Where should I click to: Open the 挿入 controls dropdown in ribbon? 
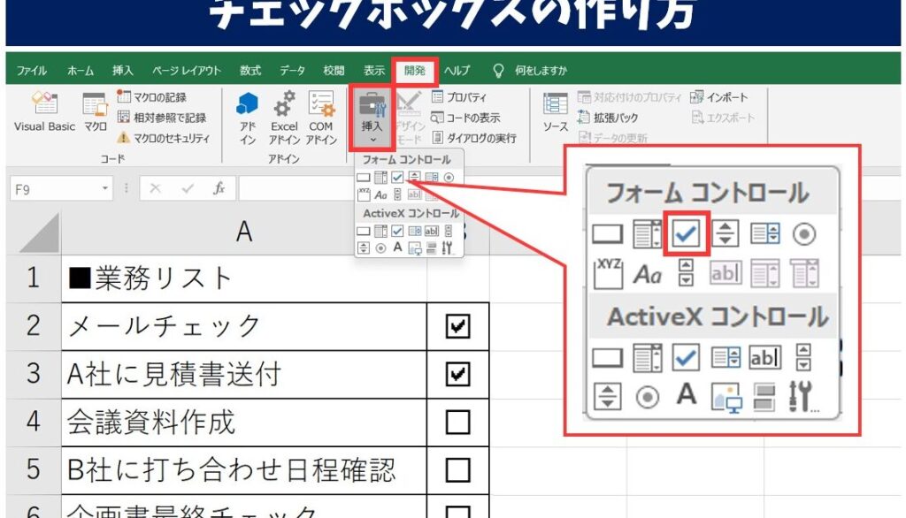click(x=372, y=118)
